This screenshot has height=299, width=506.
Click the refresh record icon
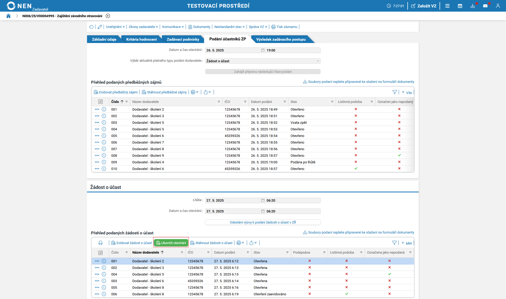[x=91, y=27]
